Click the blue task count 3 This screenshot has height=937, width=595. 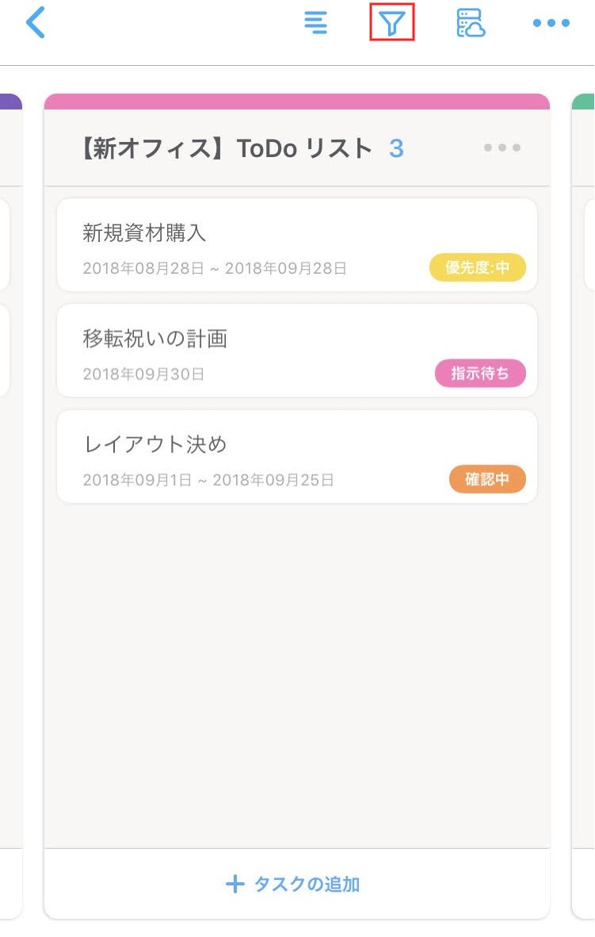coord(396,148)
